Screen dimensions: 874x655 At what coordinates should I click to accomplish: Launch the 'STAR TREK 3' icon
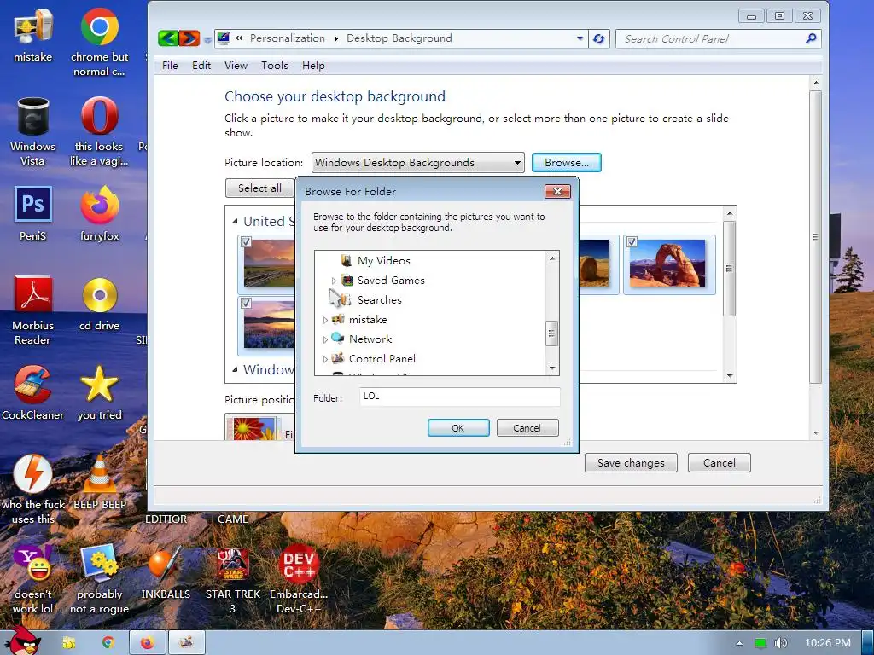pyautogui.click(x=232, y=579)
